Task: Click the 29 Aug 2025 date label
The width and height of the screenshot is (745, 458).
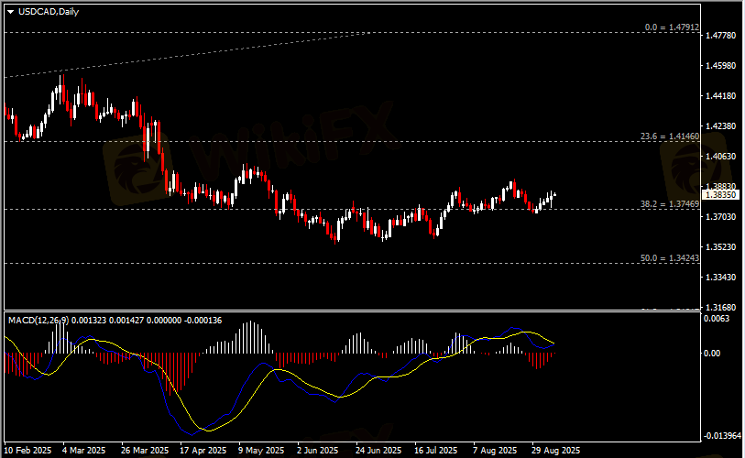Action: (556, 450)
